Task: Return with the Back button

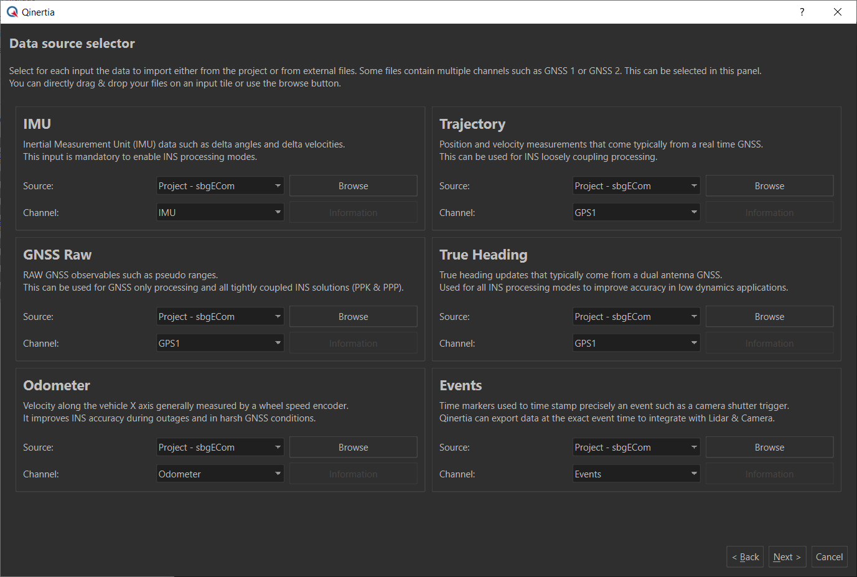Action: (x=745, y=557)
